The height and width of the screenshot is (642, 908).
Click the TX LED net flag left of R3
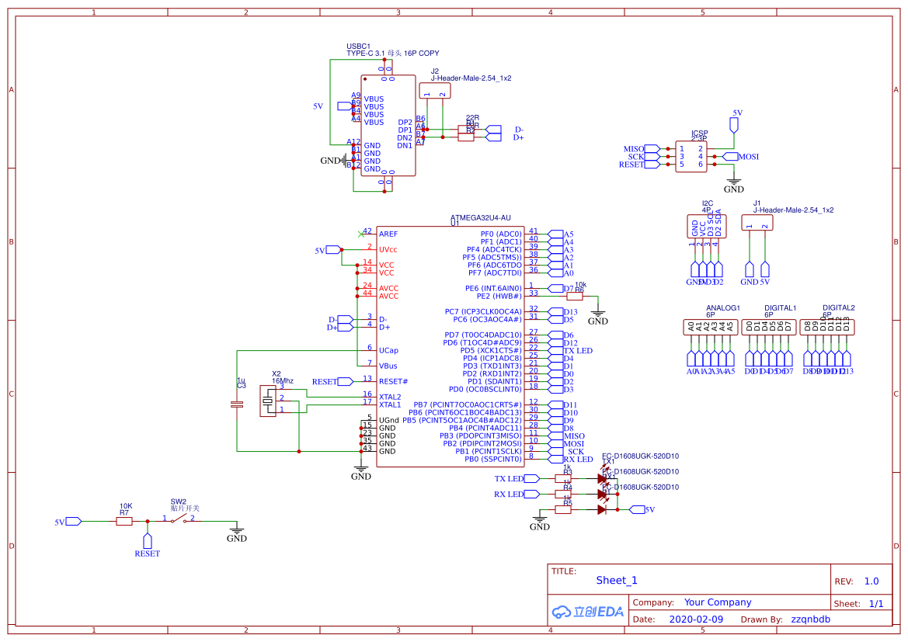click(x=531, y=478)
